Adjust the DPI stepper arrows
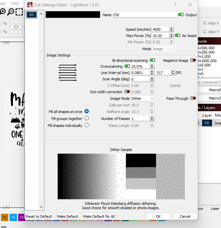Viewport: 221px width, 228px height. [x=173, y=73]
